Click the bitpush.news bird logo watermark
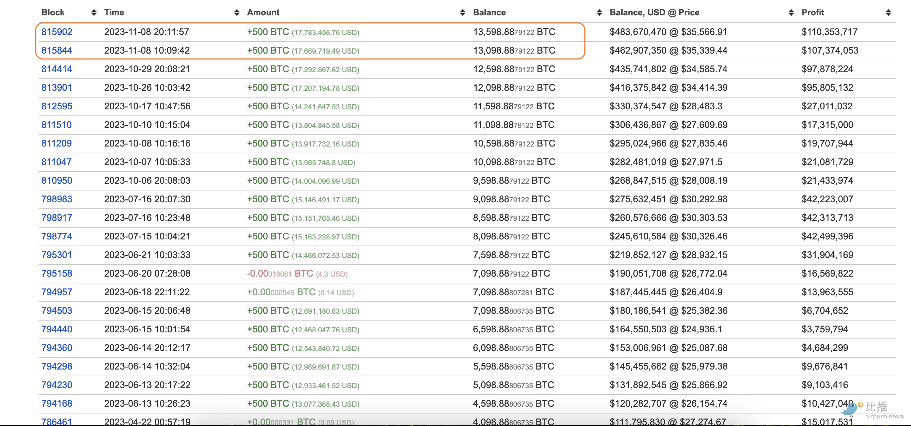The width and height of the screenshot is (911, 426). tap(850, 408)
